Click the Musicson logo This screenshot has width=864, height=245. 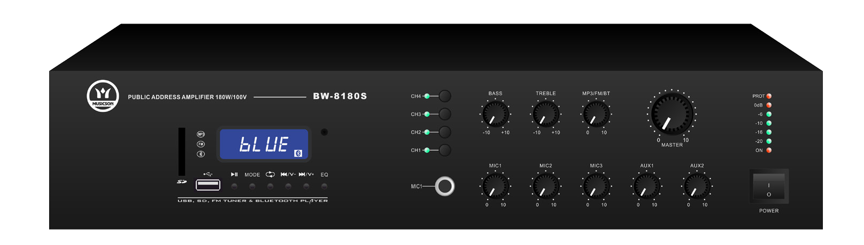pyautogui.click(x=103, y=96)
